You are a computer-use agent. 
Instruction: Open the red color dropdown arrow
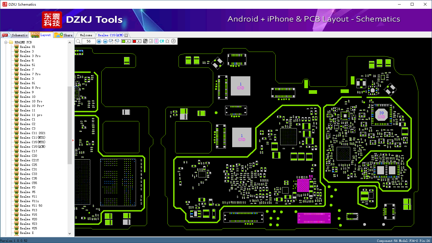click(x=139, y=41)
